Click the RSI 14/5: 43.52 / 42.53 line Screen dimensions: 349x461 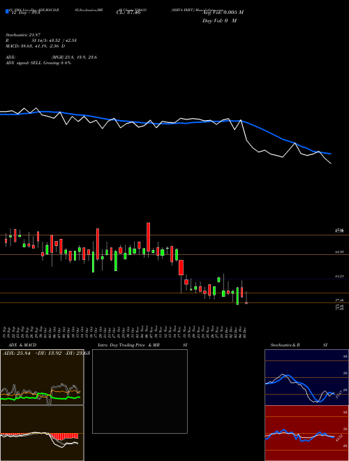click(x=41, y=41)
